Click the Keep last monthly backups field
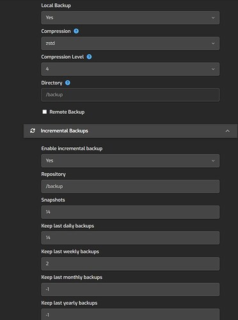Screen dimensions: 238x320 130,289
